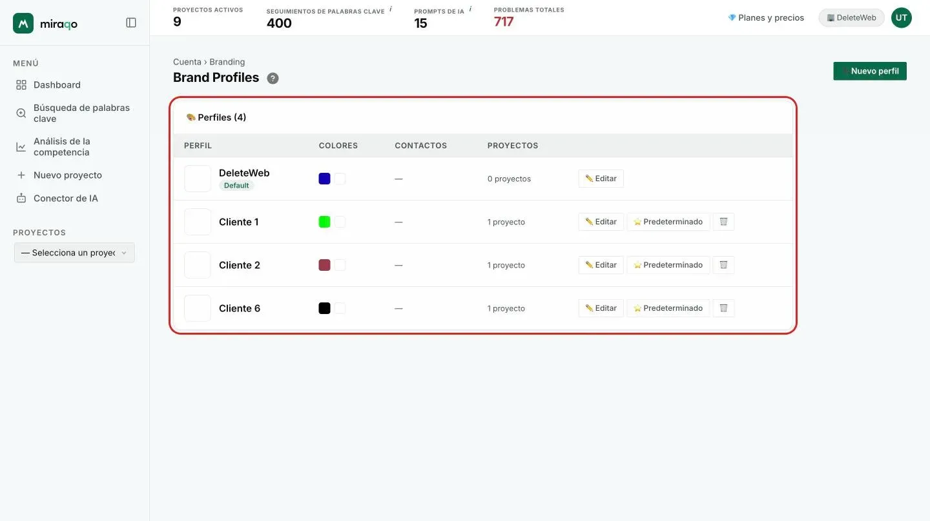Click the Cliente 6 profile name
The image size is (930, 521).
pos(240,308)
